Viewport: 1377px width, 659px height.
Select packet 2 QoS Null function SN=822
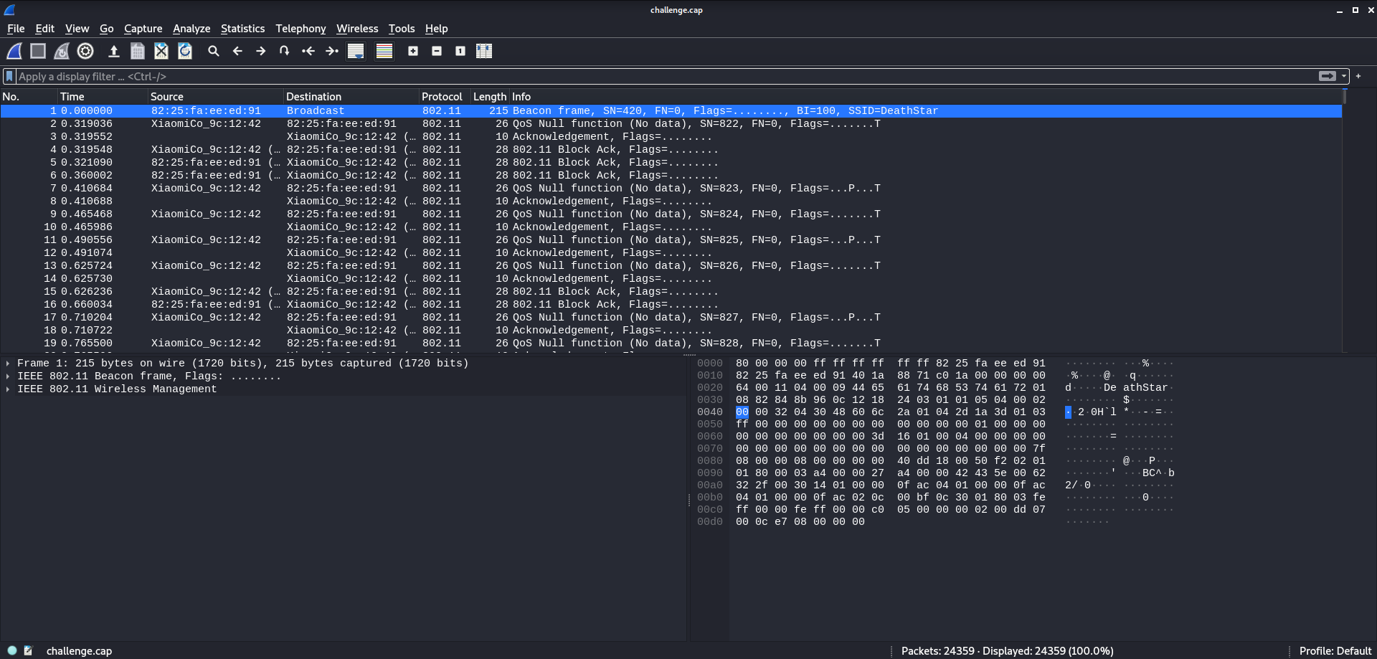point(671,123)
